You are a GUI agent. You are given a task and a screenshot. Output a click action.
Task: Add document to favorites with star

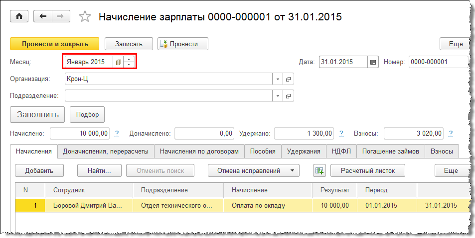[x=85, y=16]
